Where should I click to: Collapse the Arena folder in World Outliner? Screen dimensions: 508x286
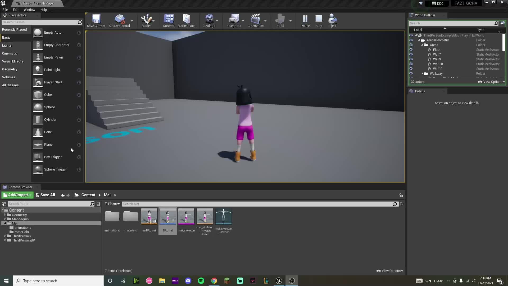422,45
